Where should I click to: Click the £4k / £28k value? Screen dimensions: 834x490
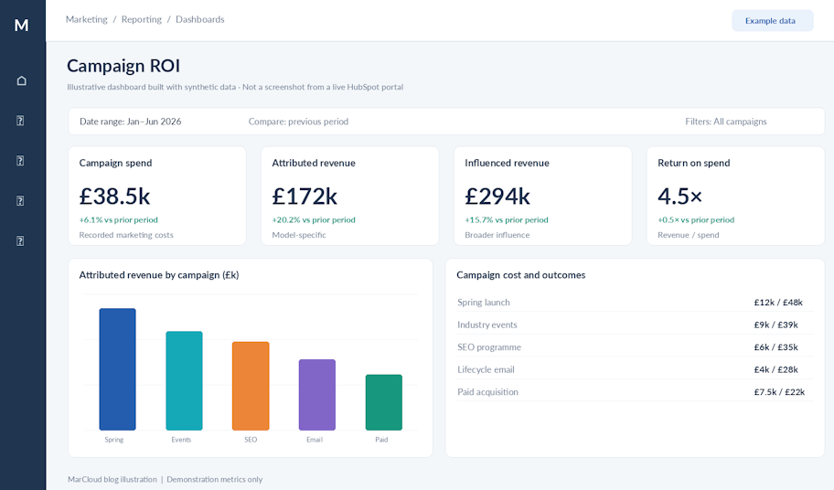[775, 369]
